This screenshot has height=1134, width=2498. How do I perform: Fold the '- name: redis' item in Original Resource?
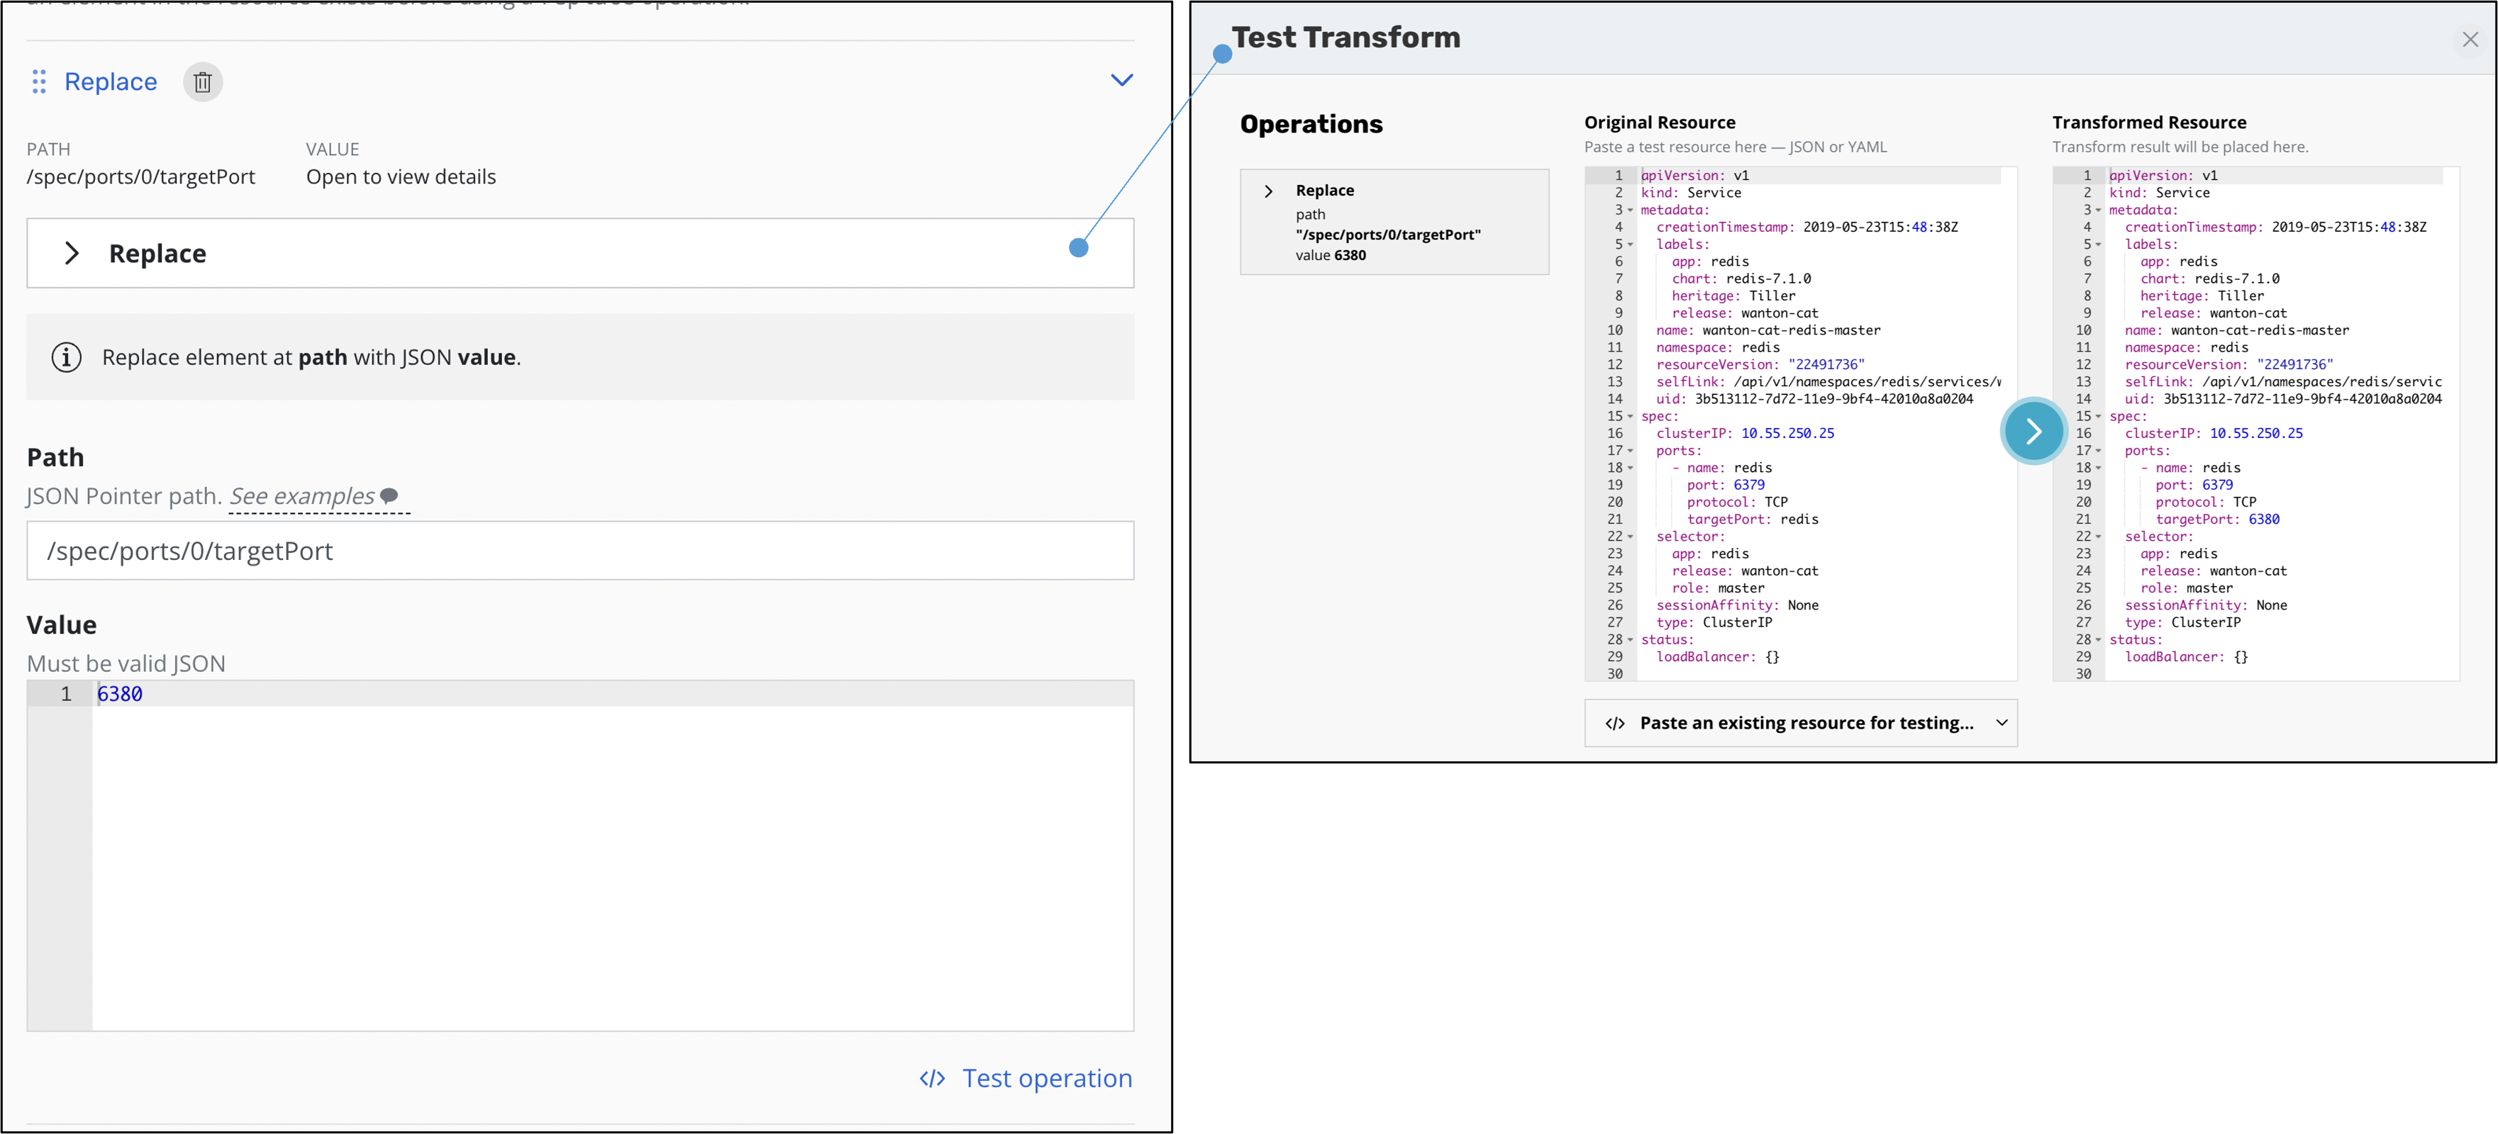tap(1630, 468)
